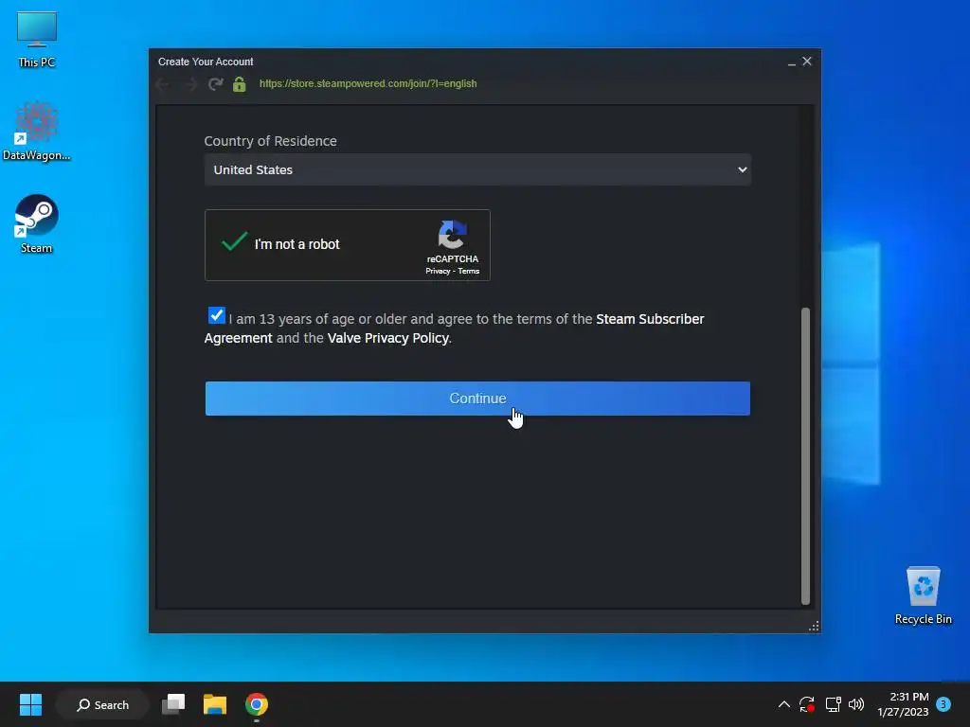Open the Valve Privacy Policy link

(x=387, y=338)
